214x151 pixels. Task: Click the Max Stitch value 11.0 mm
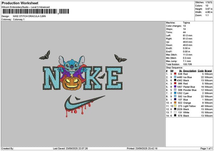tap(188, 54)
